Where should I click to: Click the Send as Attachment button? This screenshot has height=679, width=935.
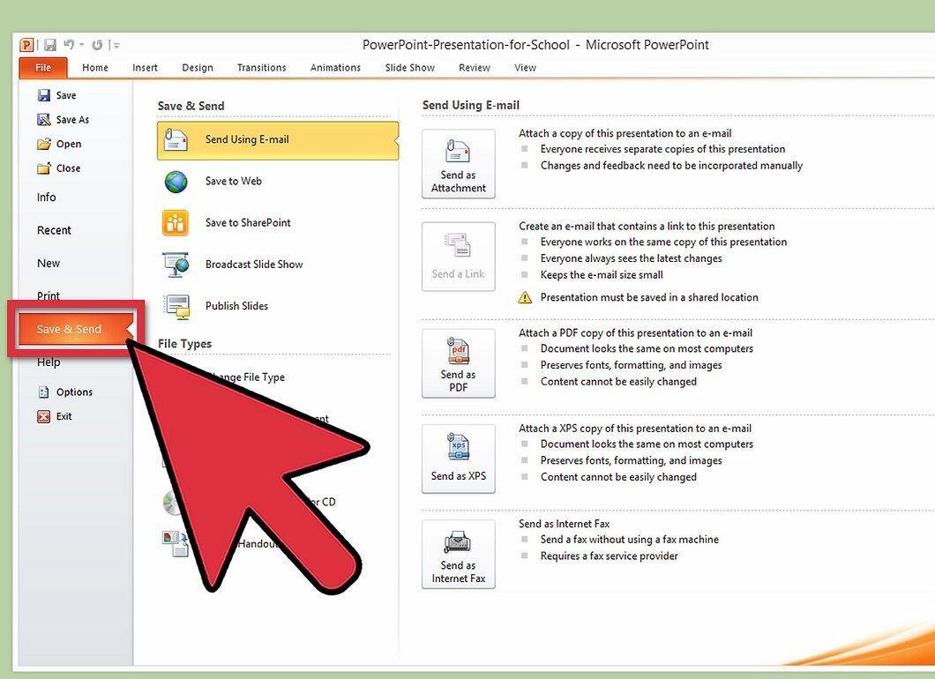[458, 164]
